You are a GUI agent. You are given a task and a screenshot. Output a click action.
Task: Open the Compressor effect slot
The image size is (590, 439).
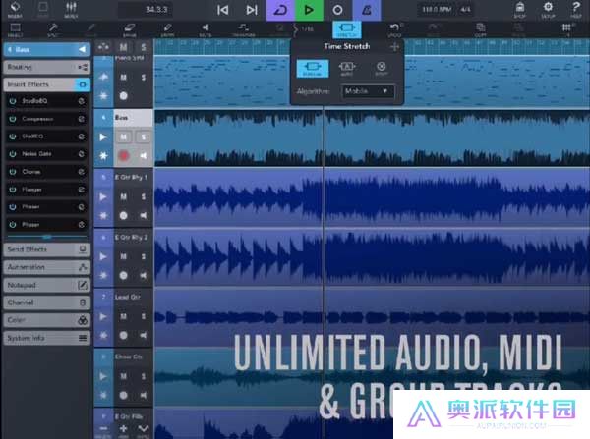47,119
